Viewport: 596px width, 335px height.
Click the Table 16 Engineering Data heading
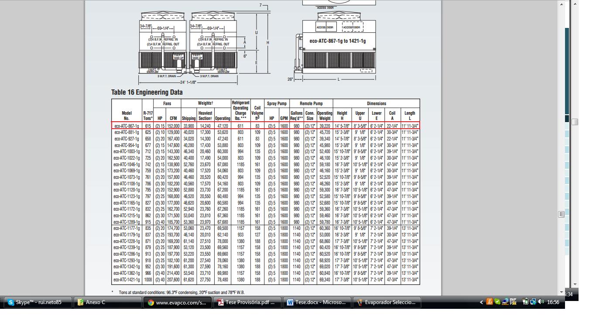click(147, 92)
